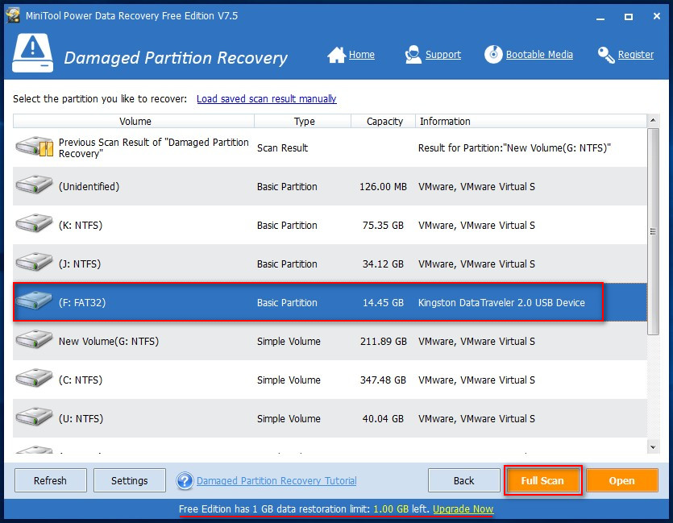Sort by the Capacity column header

pyautogui.click(x=384, y=122)
